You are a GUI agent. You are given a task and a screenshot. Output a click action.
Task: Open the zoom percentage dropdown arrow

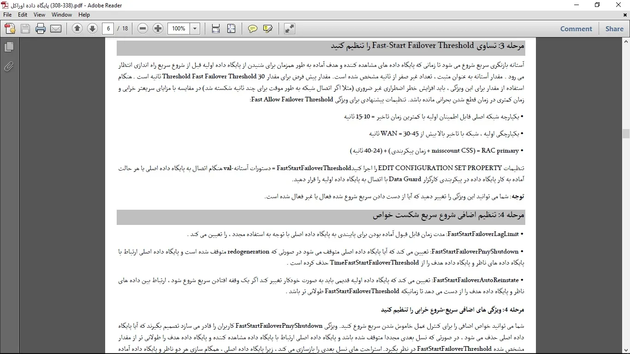click(x=195, y=29)
